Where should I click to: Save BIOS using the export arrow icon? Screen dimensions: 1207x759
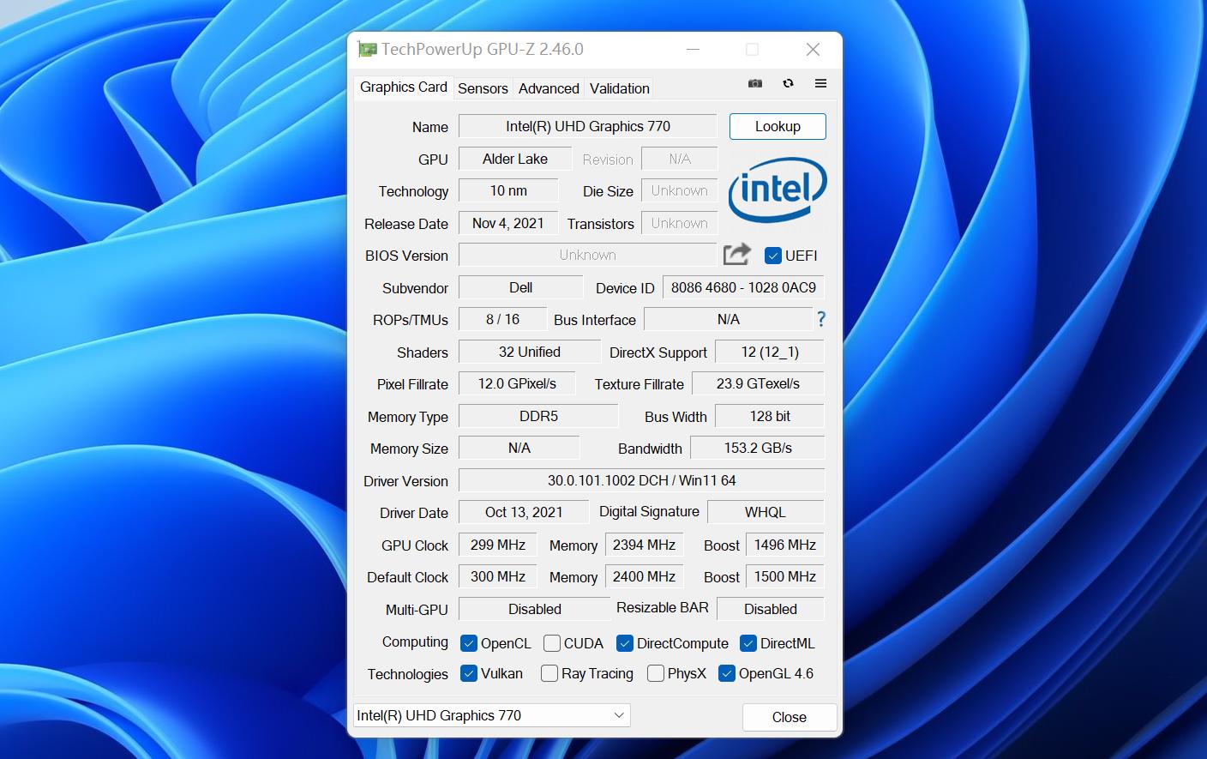coord(736,254)
